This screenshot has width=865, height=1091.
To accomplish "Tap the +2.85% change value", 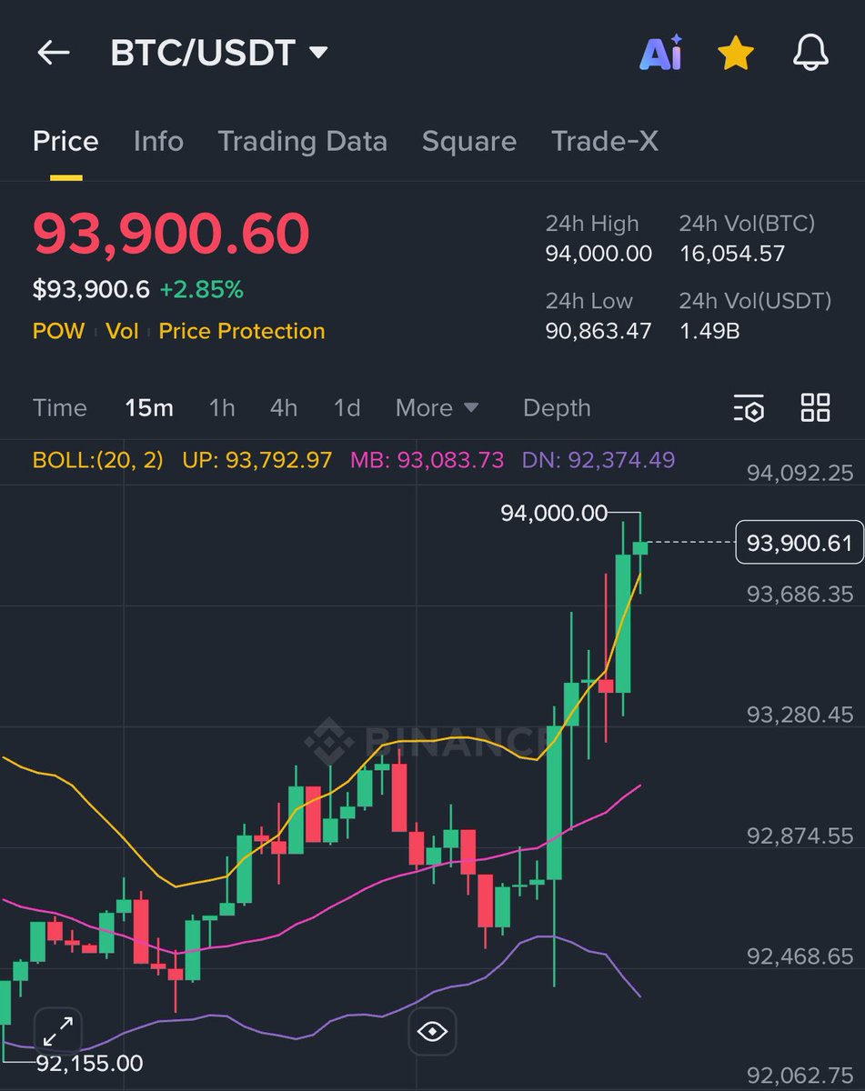I will click(201, 290).
